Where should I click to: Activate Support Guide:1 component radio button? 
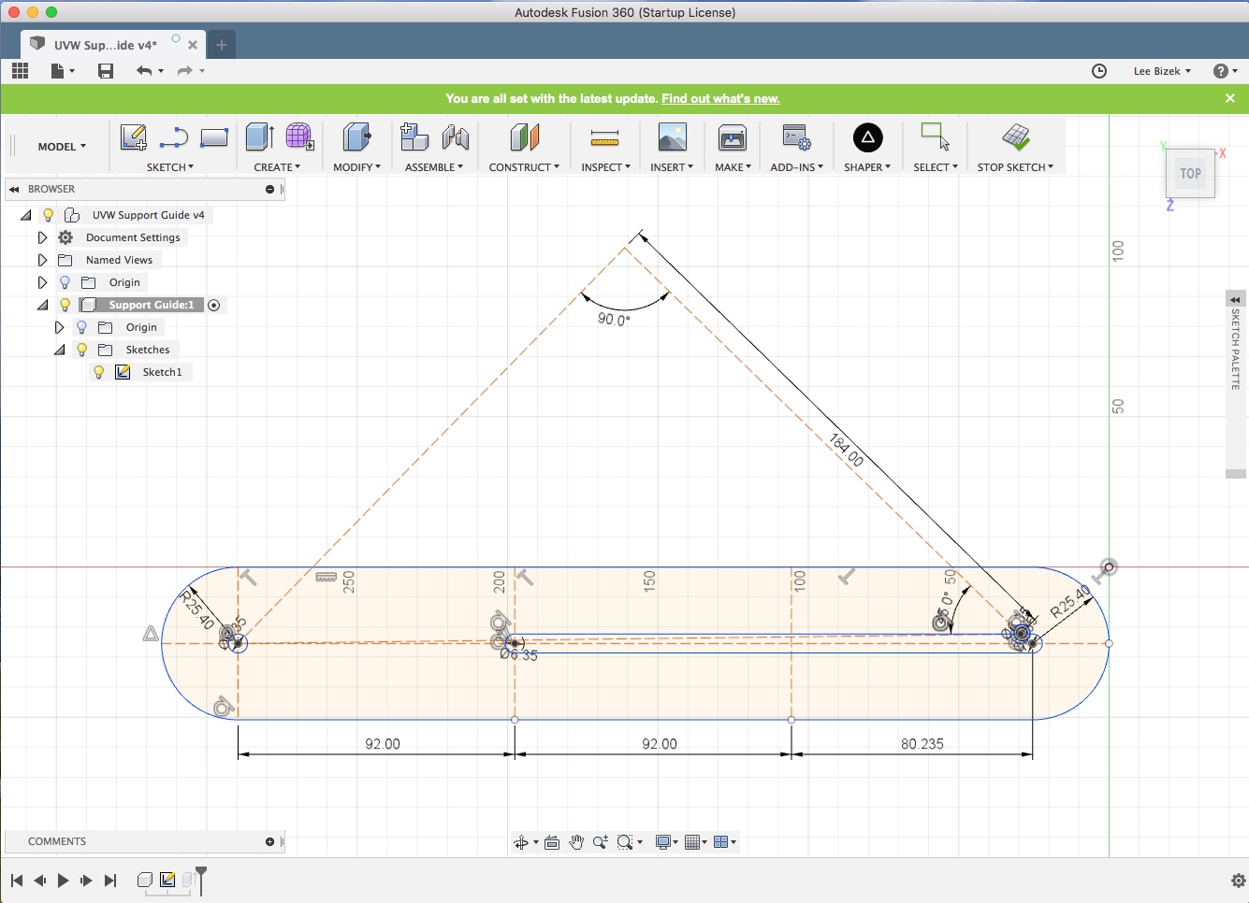click(214, 305)
